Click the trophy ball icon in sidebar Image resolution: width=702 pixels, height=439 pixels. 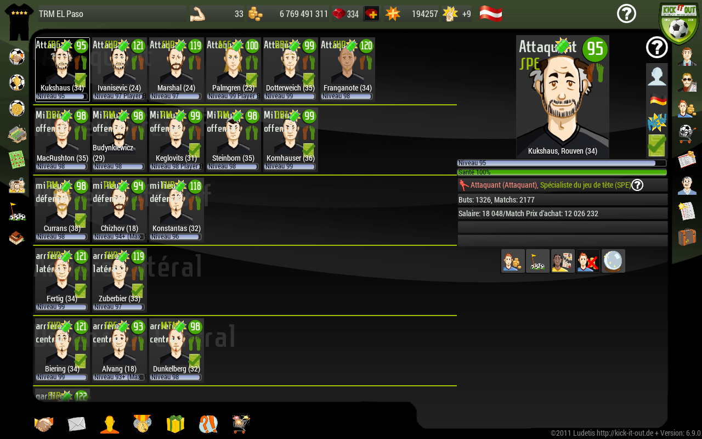(x=17, y=82)
